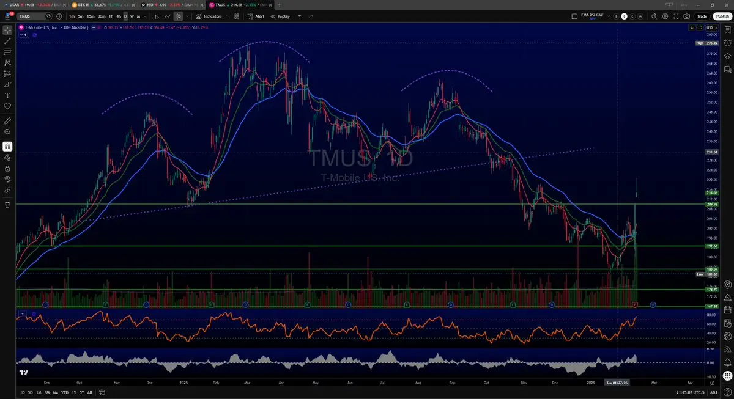Set range to 6M
The image size is (734, 399).
coord(55,392)
